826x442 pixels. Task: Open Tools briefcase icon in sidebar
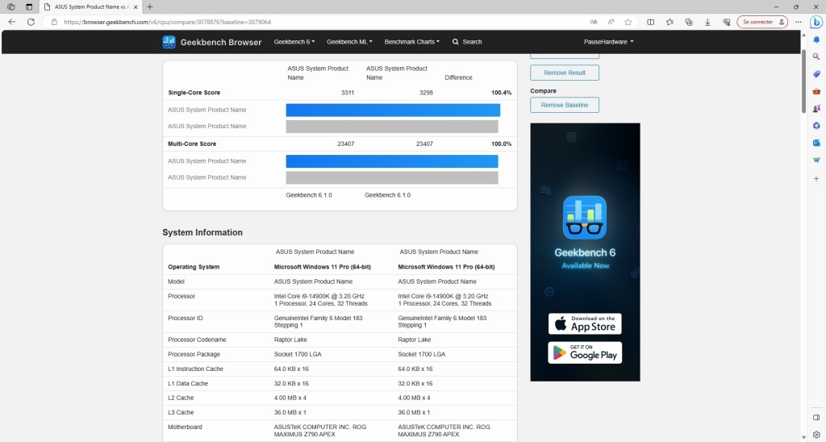pyautogui.click(x=816, y=91)
